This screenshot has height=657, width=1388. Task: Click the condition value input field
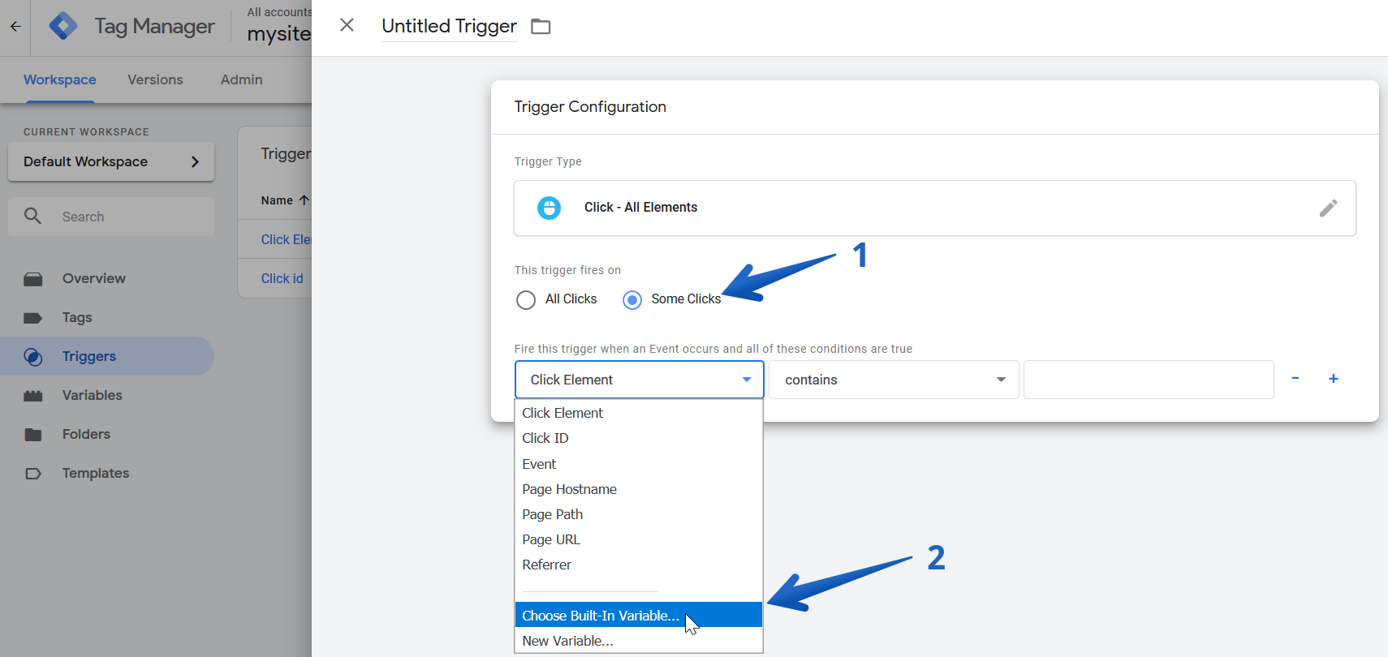coord(1149,380)
